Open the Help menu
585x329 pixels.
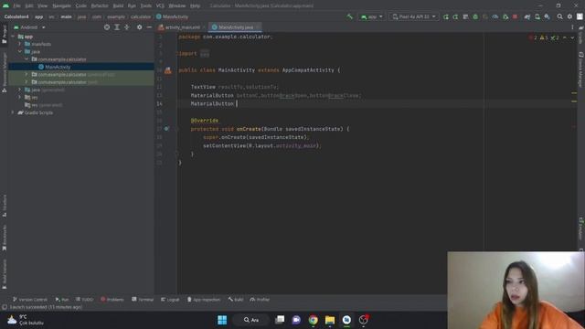(195, 5)
